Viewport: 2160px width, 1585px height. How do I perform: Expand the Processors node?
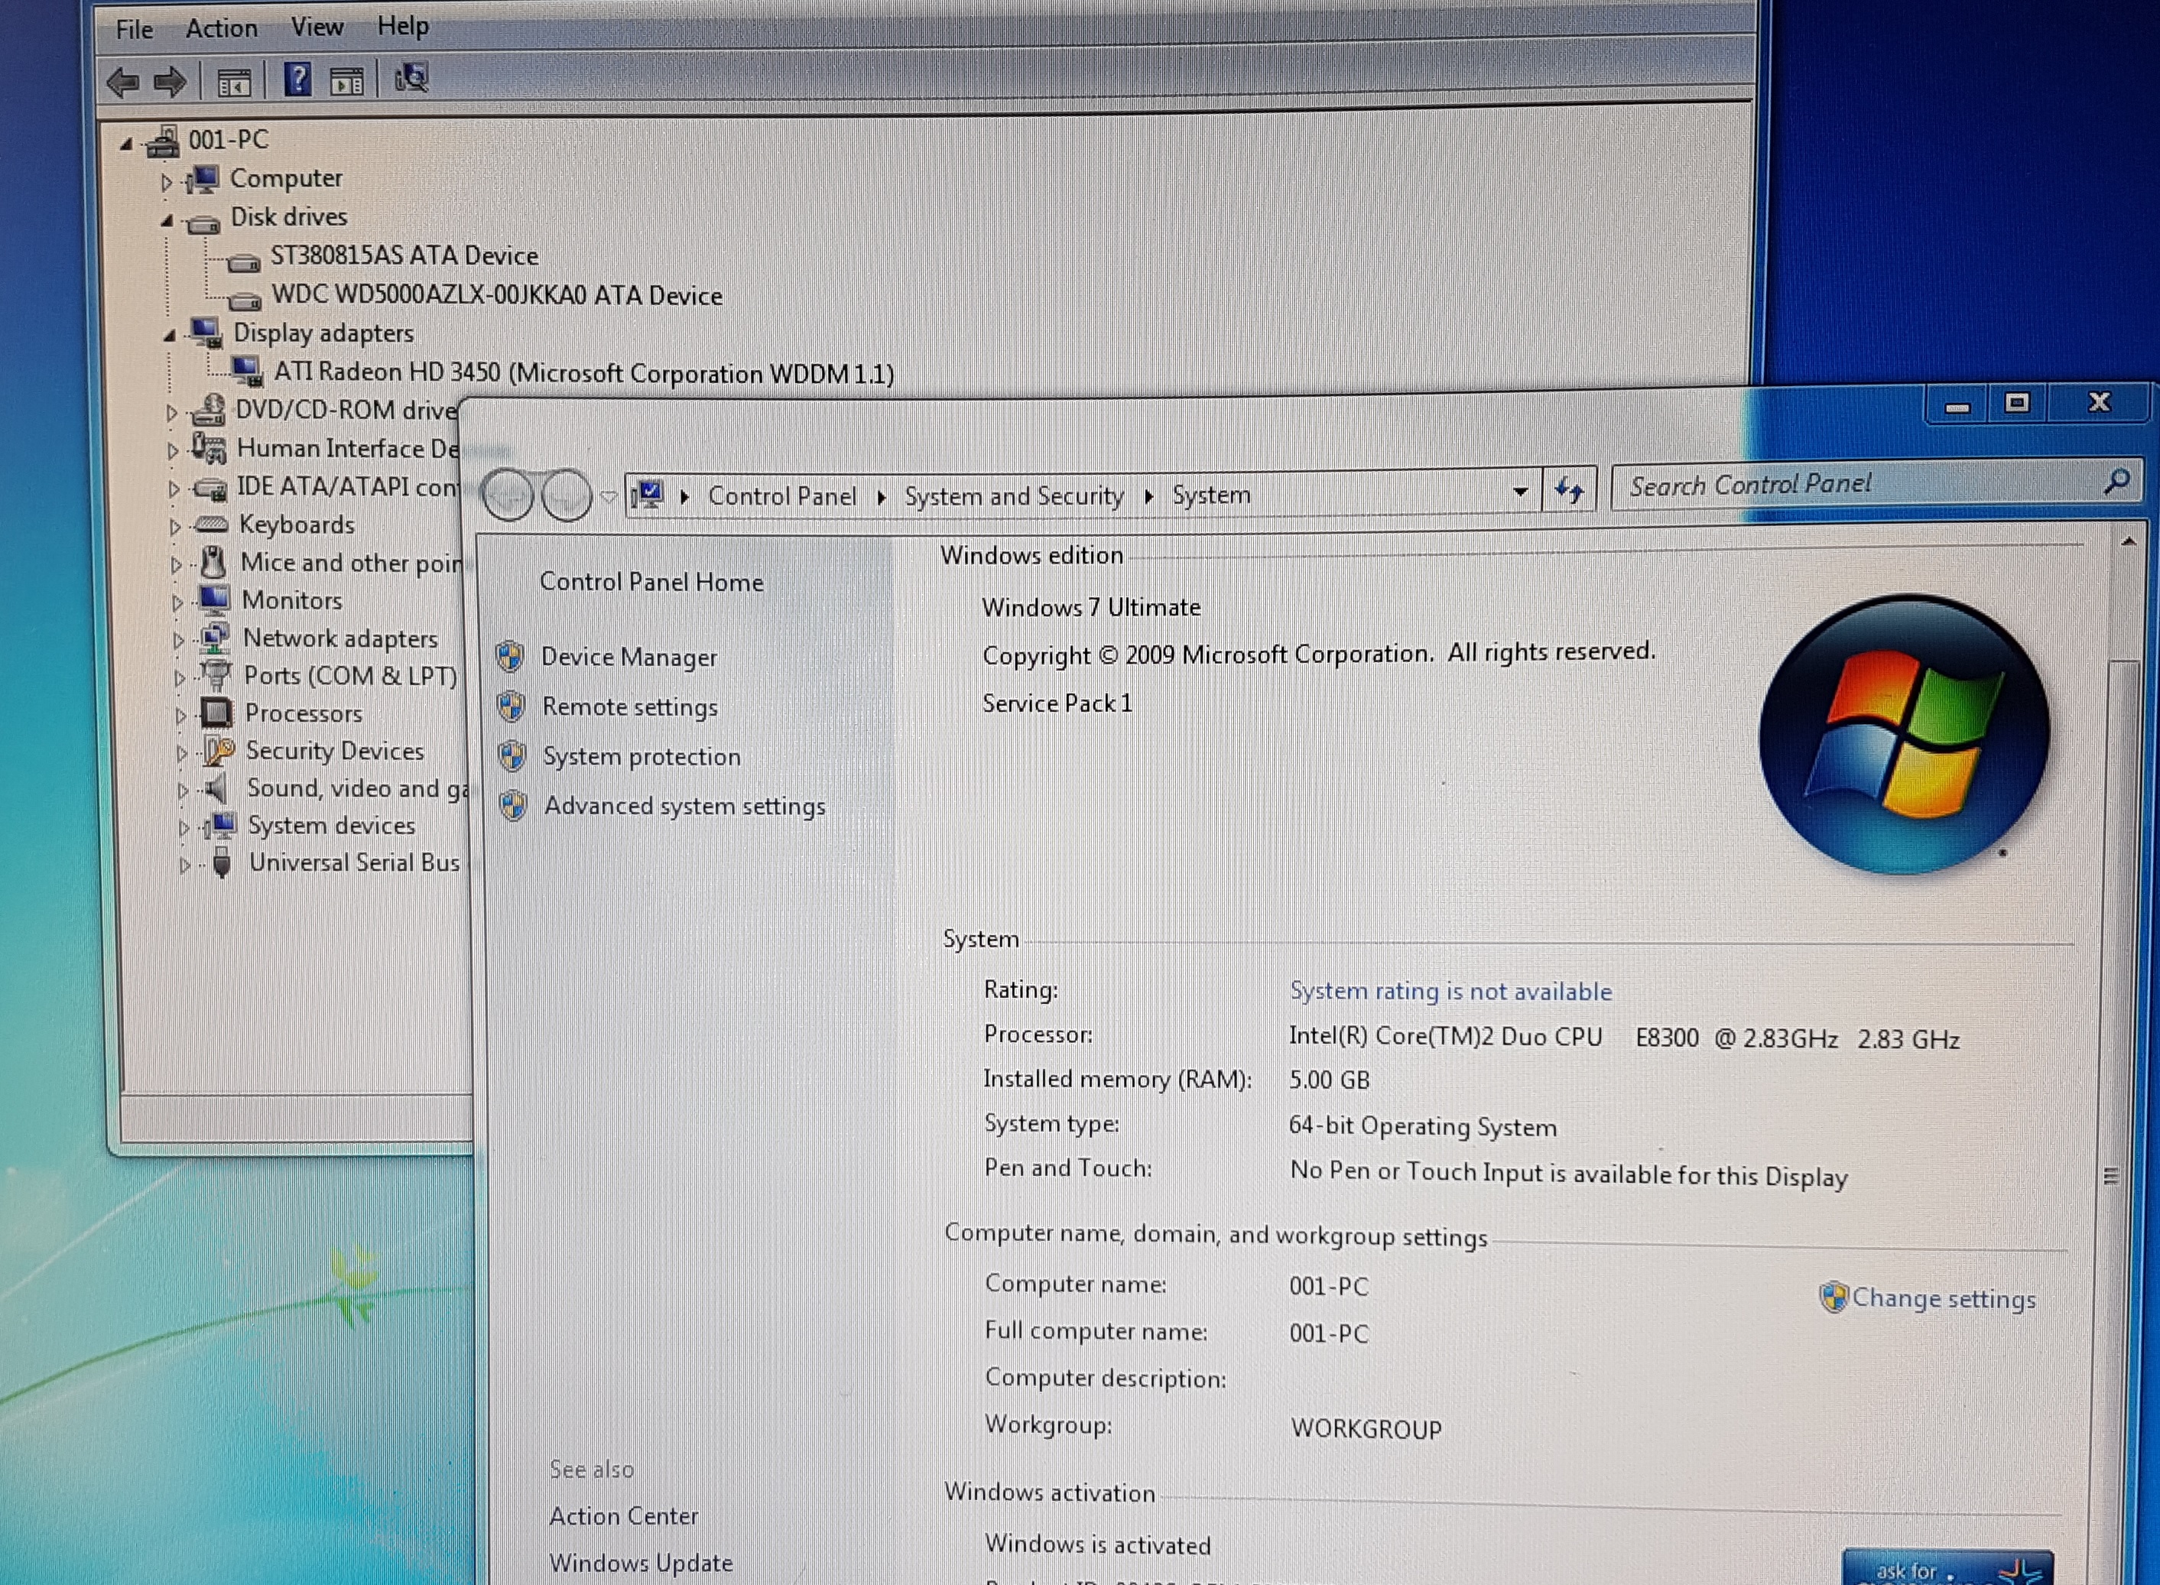pos(180,715)
